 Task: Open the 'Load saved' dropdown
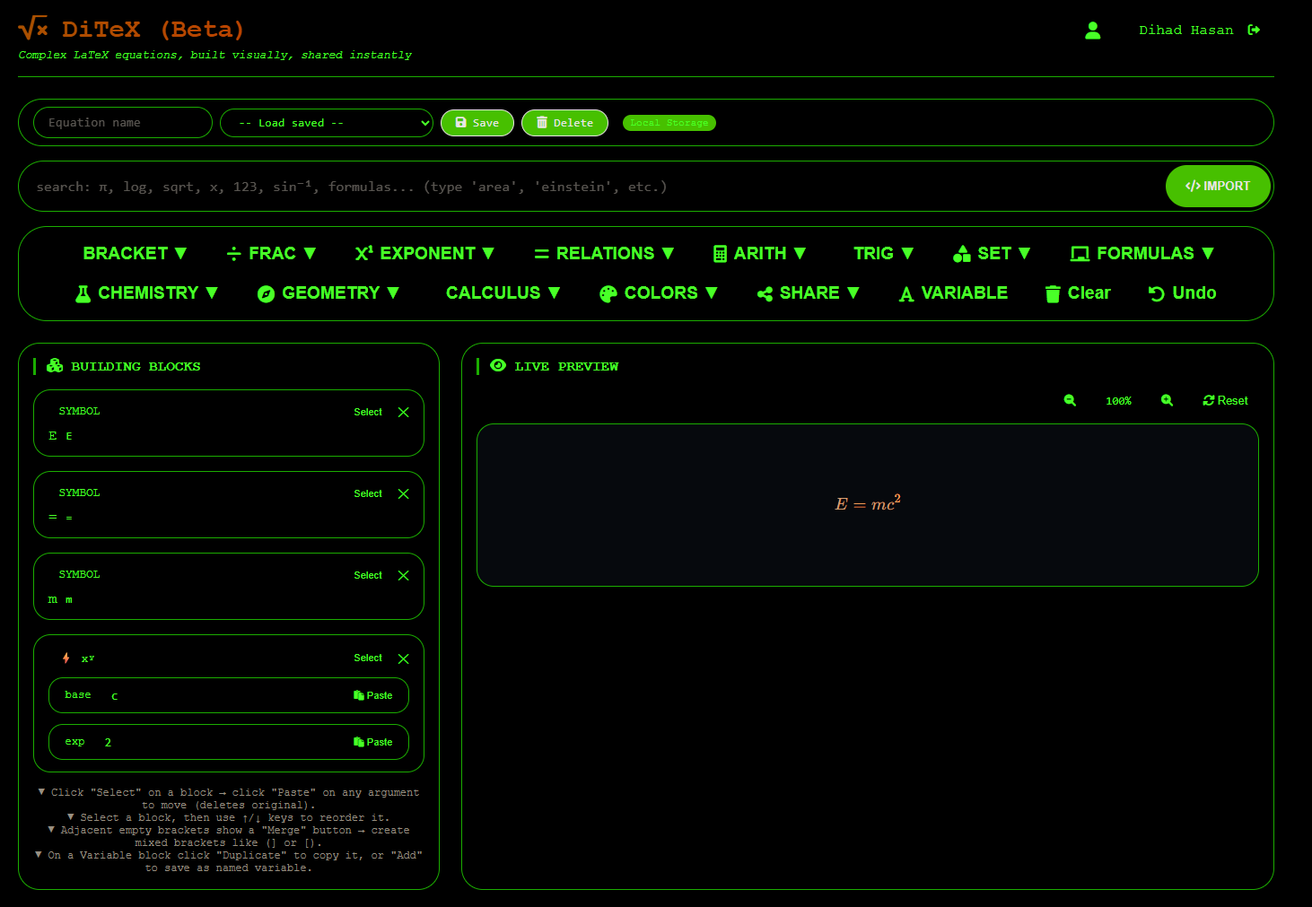click(326, 123)
